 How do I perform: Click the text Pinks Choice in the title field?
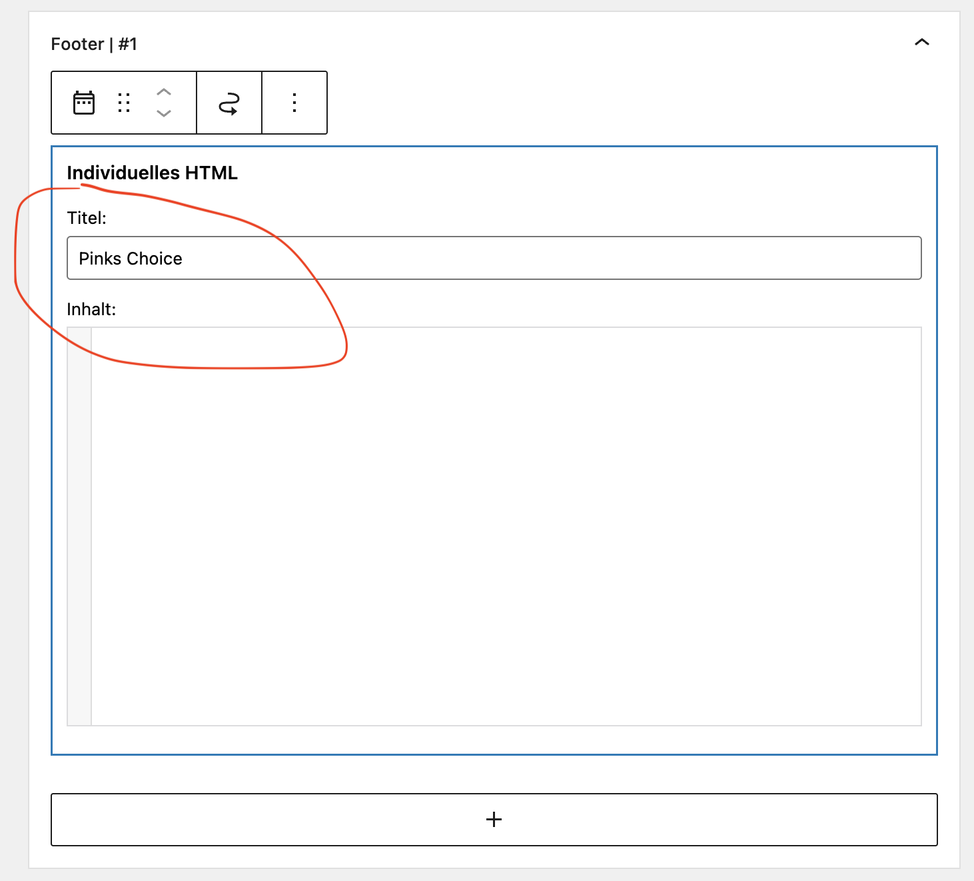131,259
